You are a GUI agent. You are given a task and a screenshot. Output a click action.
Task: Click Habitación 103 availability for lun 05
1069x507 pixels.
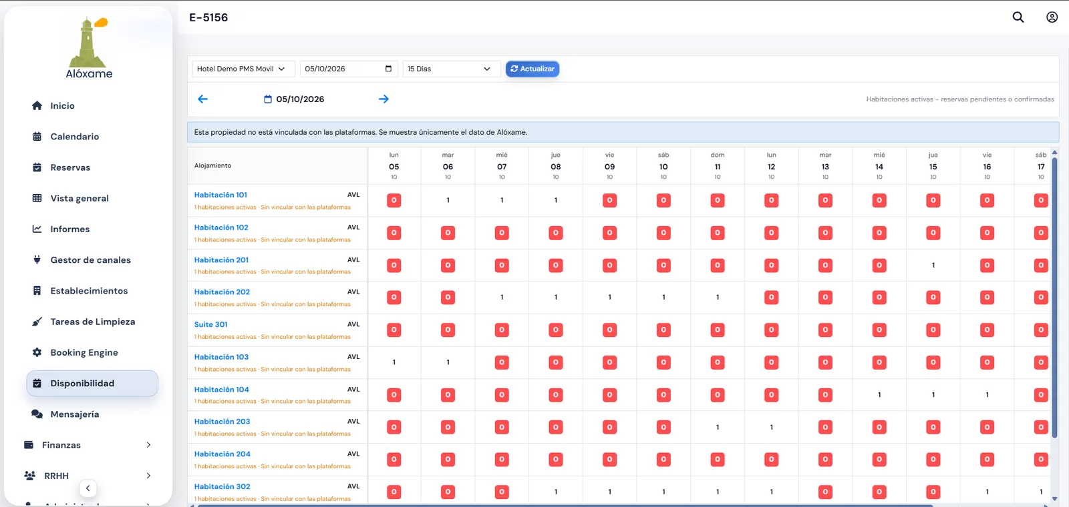pyautogui.click(x=394, y=362)
